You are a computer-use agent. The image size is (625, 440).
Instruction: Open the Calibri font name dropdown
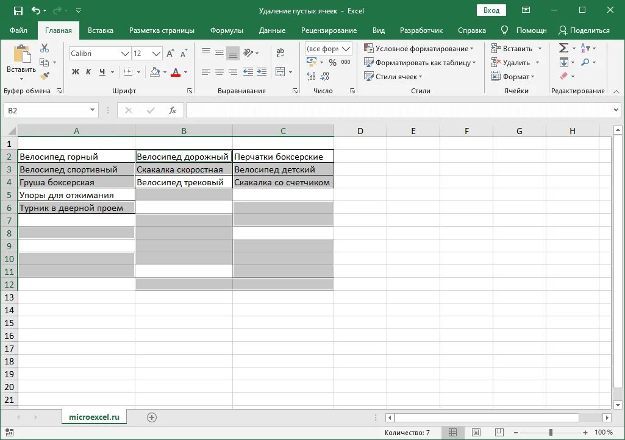[x=125, y=54]
